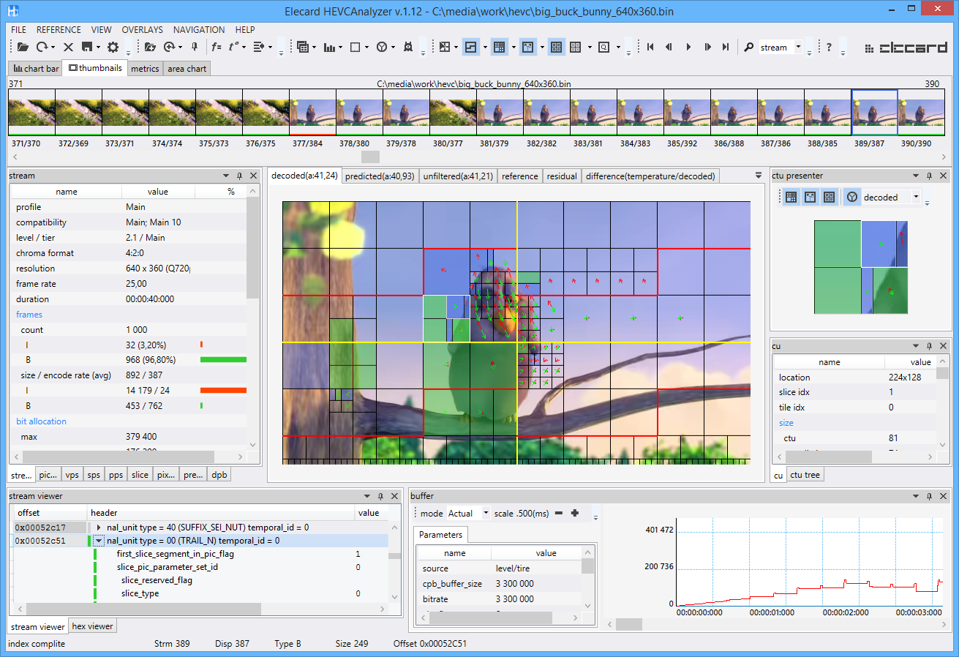Switch to the area chart tab
Screen dimensions: 959x657
tap(187, 68)
